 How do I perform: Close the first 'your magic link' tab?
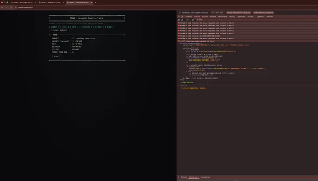[35, 2]
